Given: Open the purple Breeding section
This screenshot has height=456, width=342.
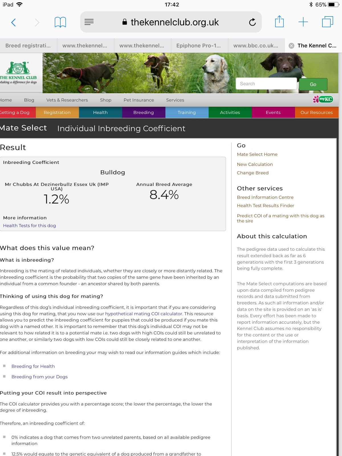Looking at the screenshot, I should pos(144,112).
